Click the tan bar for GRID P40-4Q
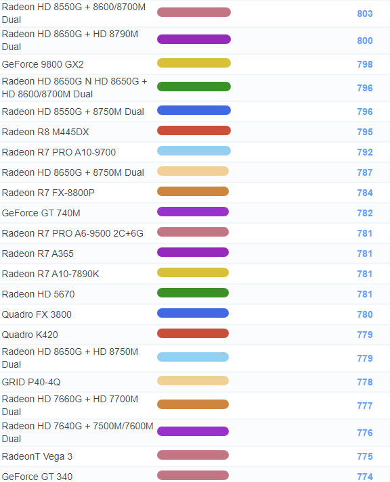Screen dimensions: 390x482 click(193, 381)
